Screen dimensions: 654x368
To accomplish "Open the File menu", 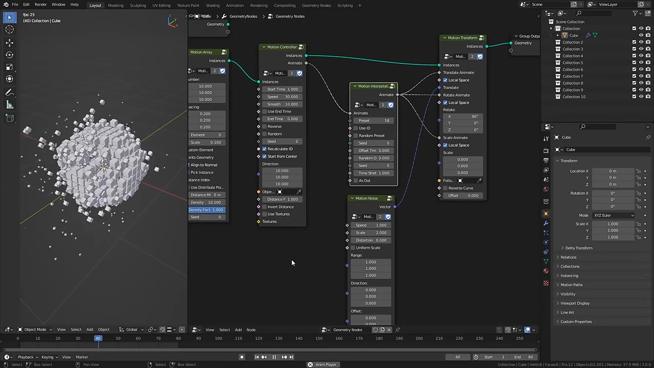I will click(x=15, y=5).
